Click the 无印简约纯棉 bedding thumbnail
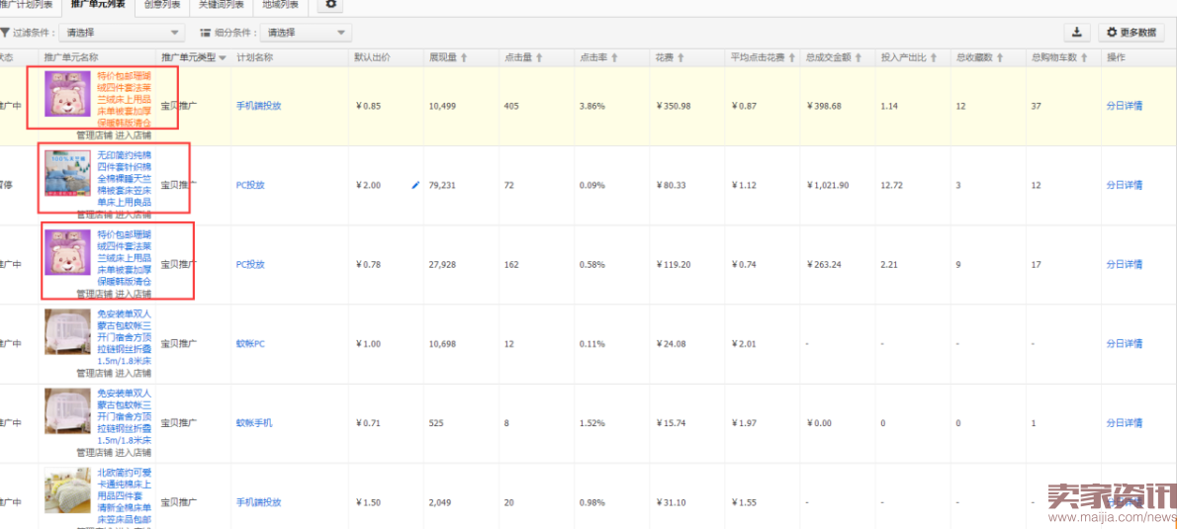1177x529 pixels. click(67, 173)
